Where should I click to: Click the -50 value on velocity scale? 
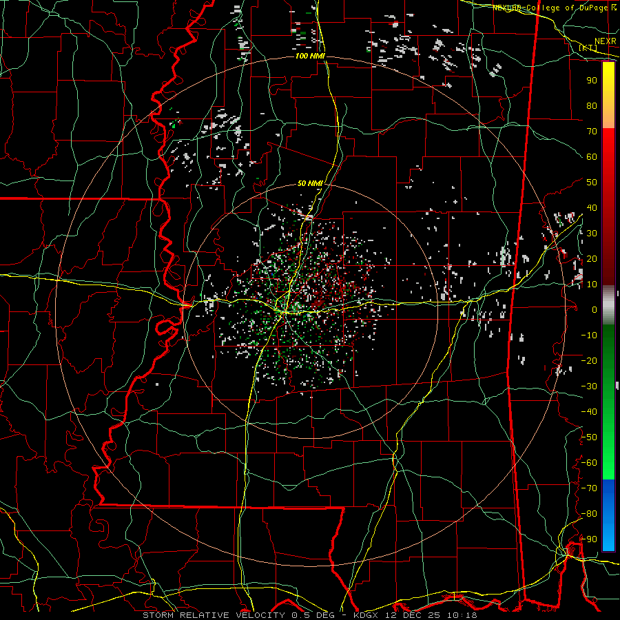pos(589,437)
